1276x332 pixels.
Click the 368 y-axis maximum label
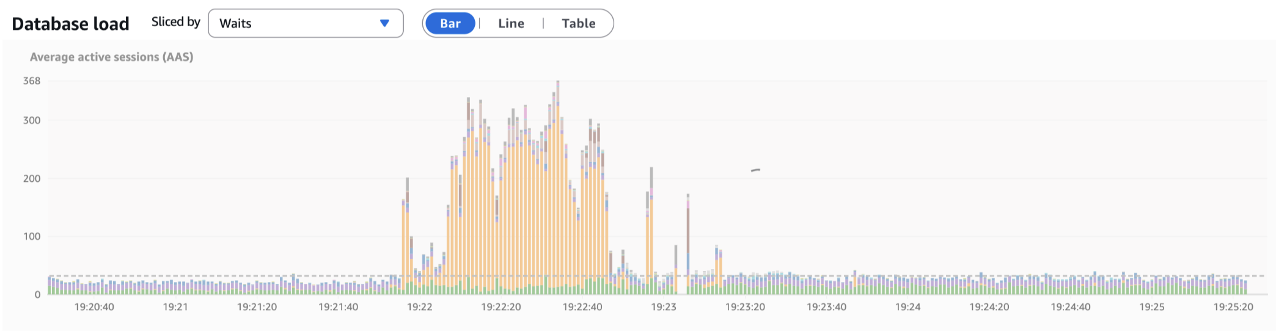tap(32, 81)
